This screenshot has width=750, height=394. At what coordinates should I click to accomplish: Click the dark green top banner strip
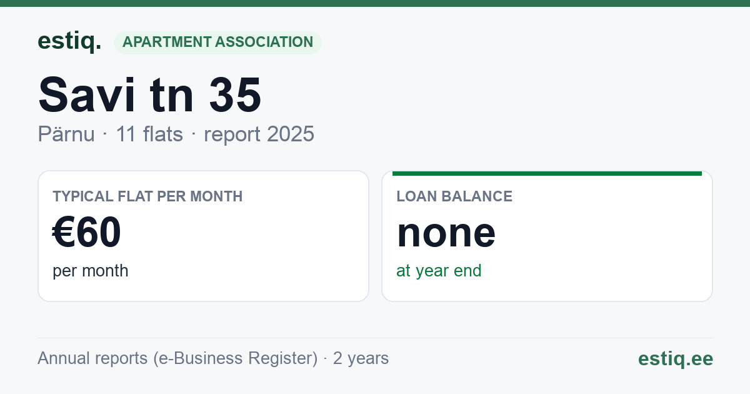click(375, 3)
